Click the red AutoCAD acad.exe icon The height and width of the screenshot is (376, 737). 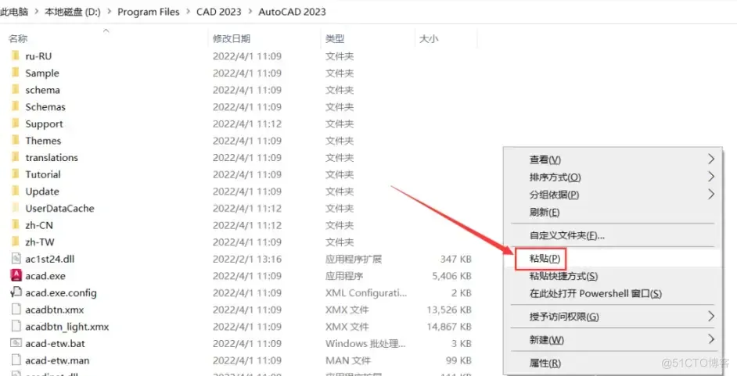tap(16, 275)
